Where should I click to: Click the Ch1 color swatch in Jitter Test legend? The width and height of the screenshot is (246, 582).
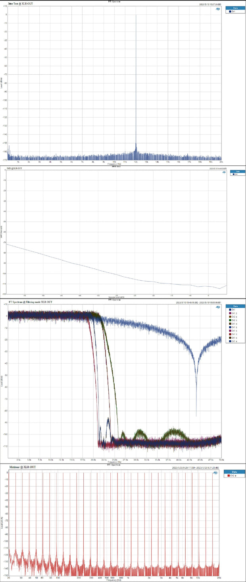[230, 12]
